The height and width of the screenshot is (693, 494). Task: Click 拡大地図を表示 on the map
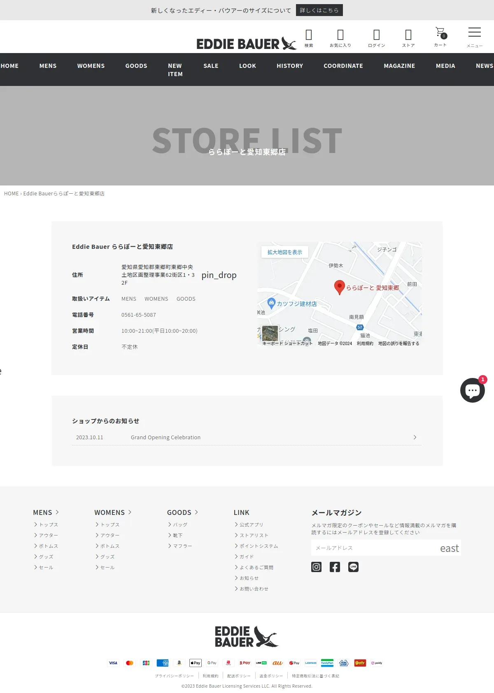click(x=285, y=252)
